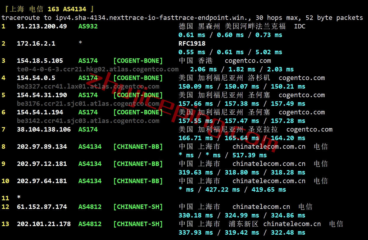This screenshot has width=368, height=240.
Task: Click IP address 154.54.1.194
Action: [x=40, y=112]
